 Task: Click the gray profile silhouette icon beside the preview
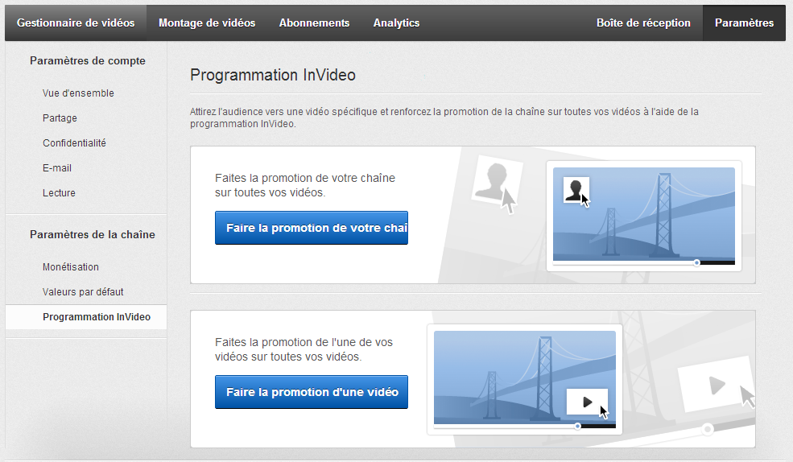click(496, 179)
